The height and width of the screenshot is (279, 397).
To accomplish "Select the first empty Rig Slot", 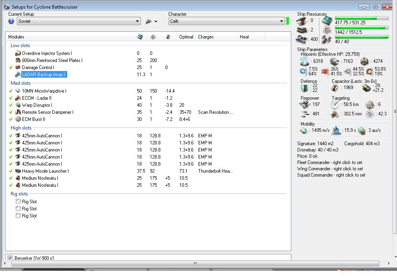I will click(x=29, y=202).
